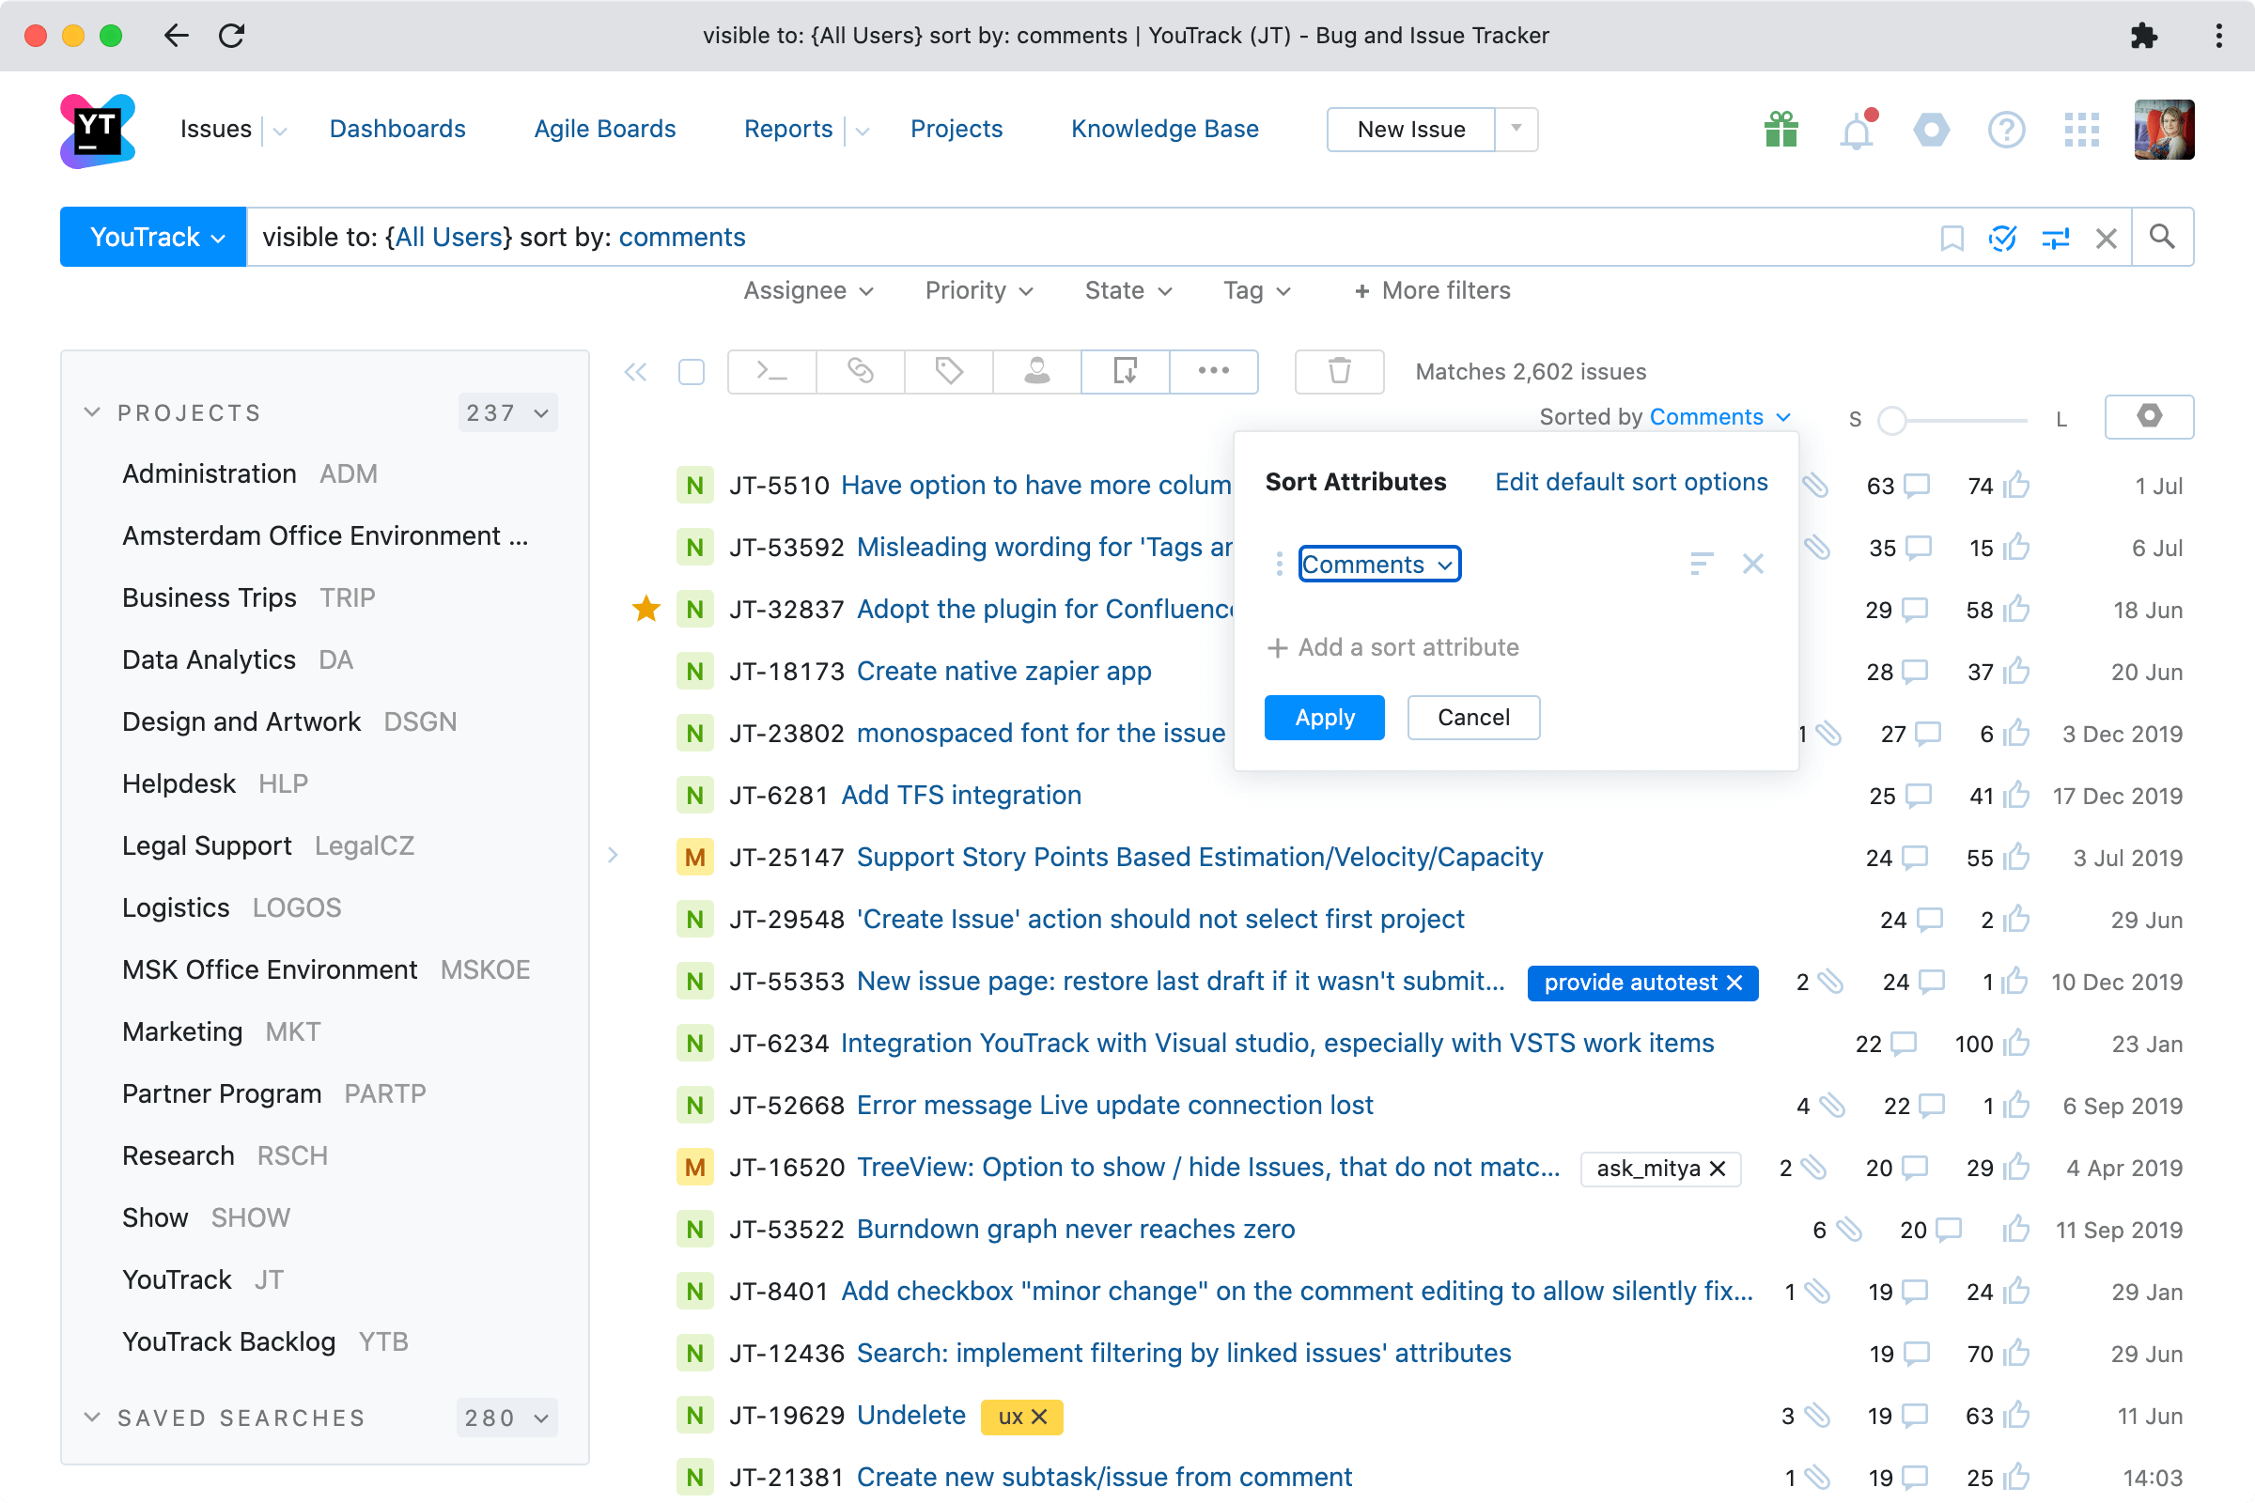The height and width of the screenshot is (1503, 2255).
Task: Open notifications bell icon
Action: [1857, 131]
